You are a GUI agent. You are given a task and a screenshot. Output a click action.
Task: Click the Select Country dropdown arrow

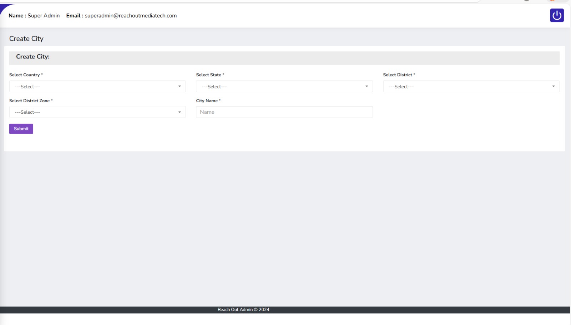point(180,87)
